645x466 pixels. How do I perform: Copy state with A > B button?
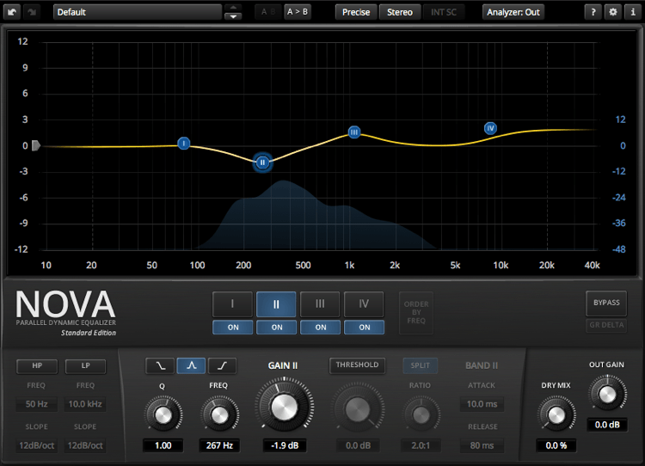pos(298,12)
